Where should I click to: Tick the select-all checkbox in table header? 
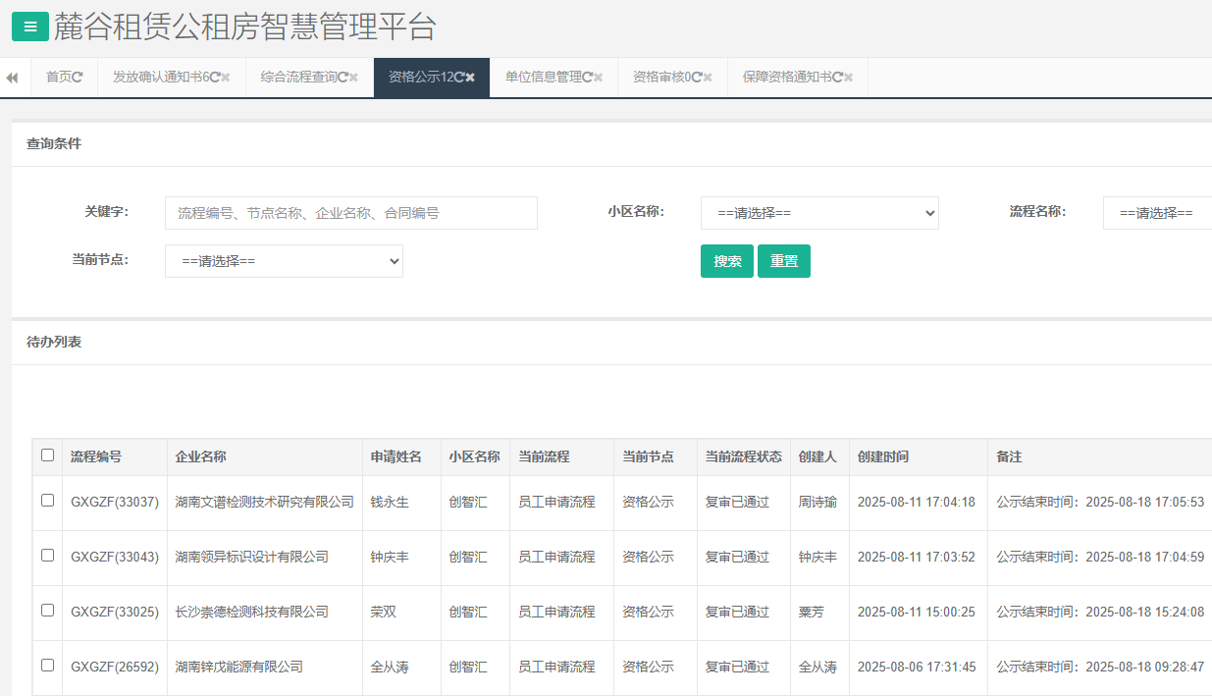pyautogui.click(x=47, y=455)
